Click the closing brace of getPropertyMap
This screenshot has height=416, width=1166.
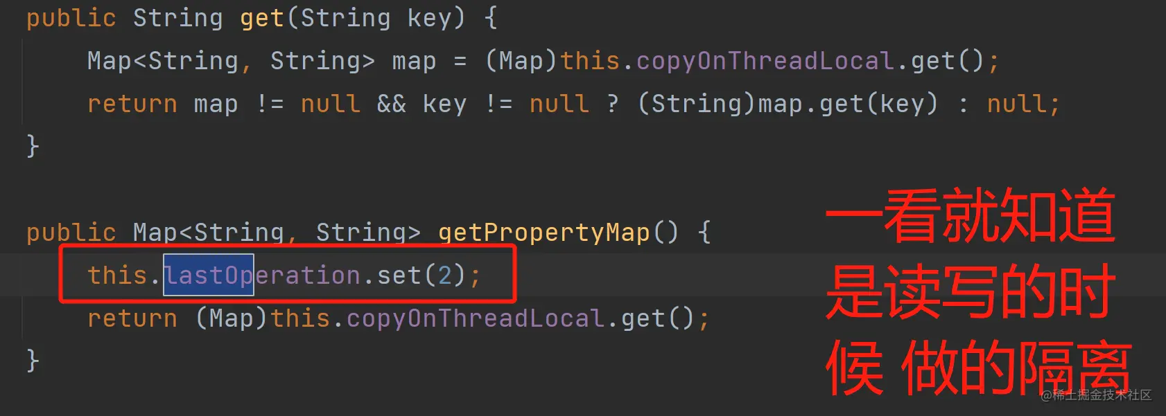pyautogui.click(x=33, y=361)
